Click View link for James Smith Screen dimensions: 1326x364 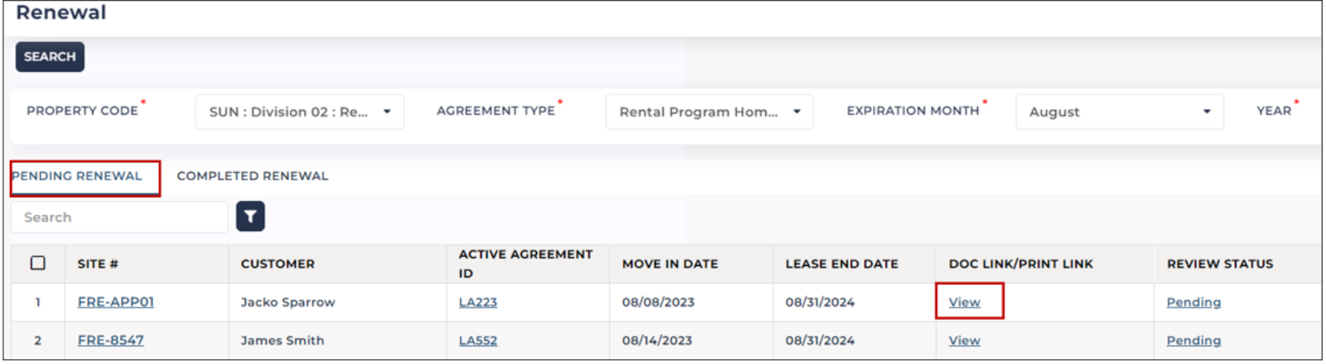[965, 340]
